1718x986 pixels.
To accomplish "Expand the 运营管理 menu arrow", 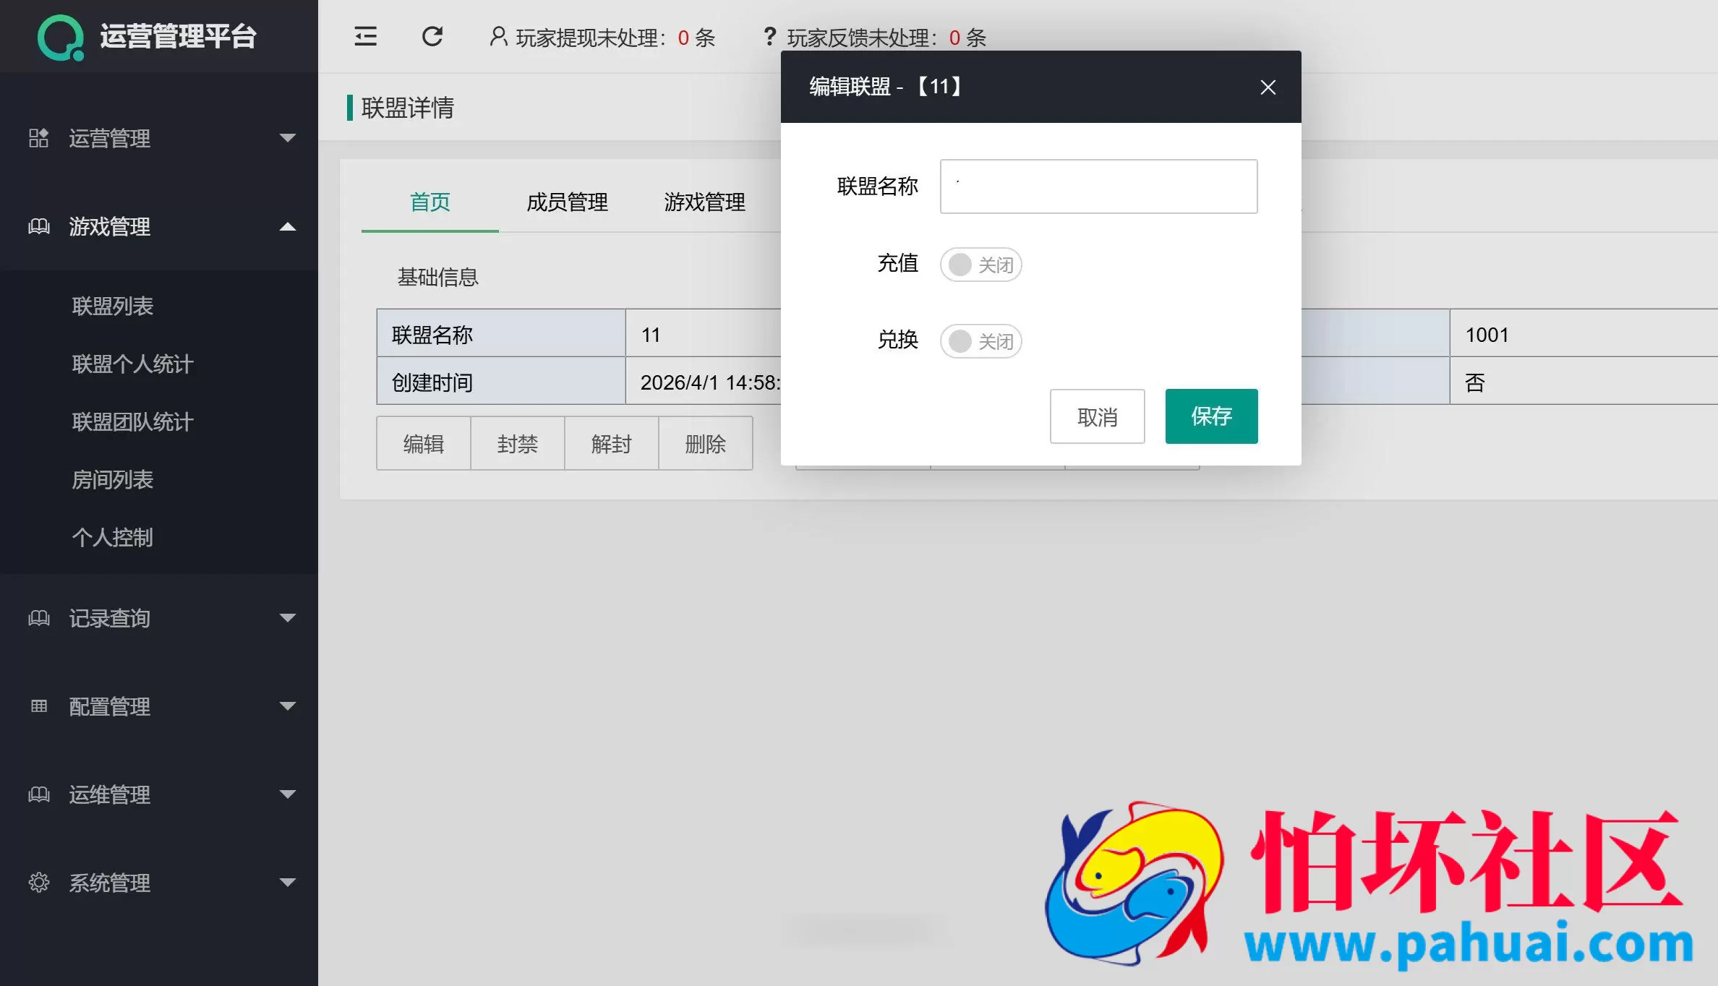I will coord(288,137).
